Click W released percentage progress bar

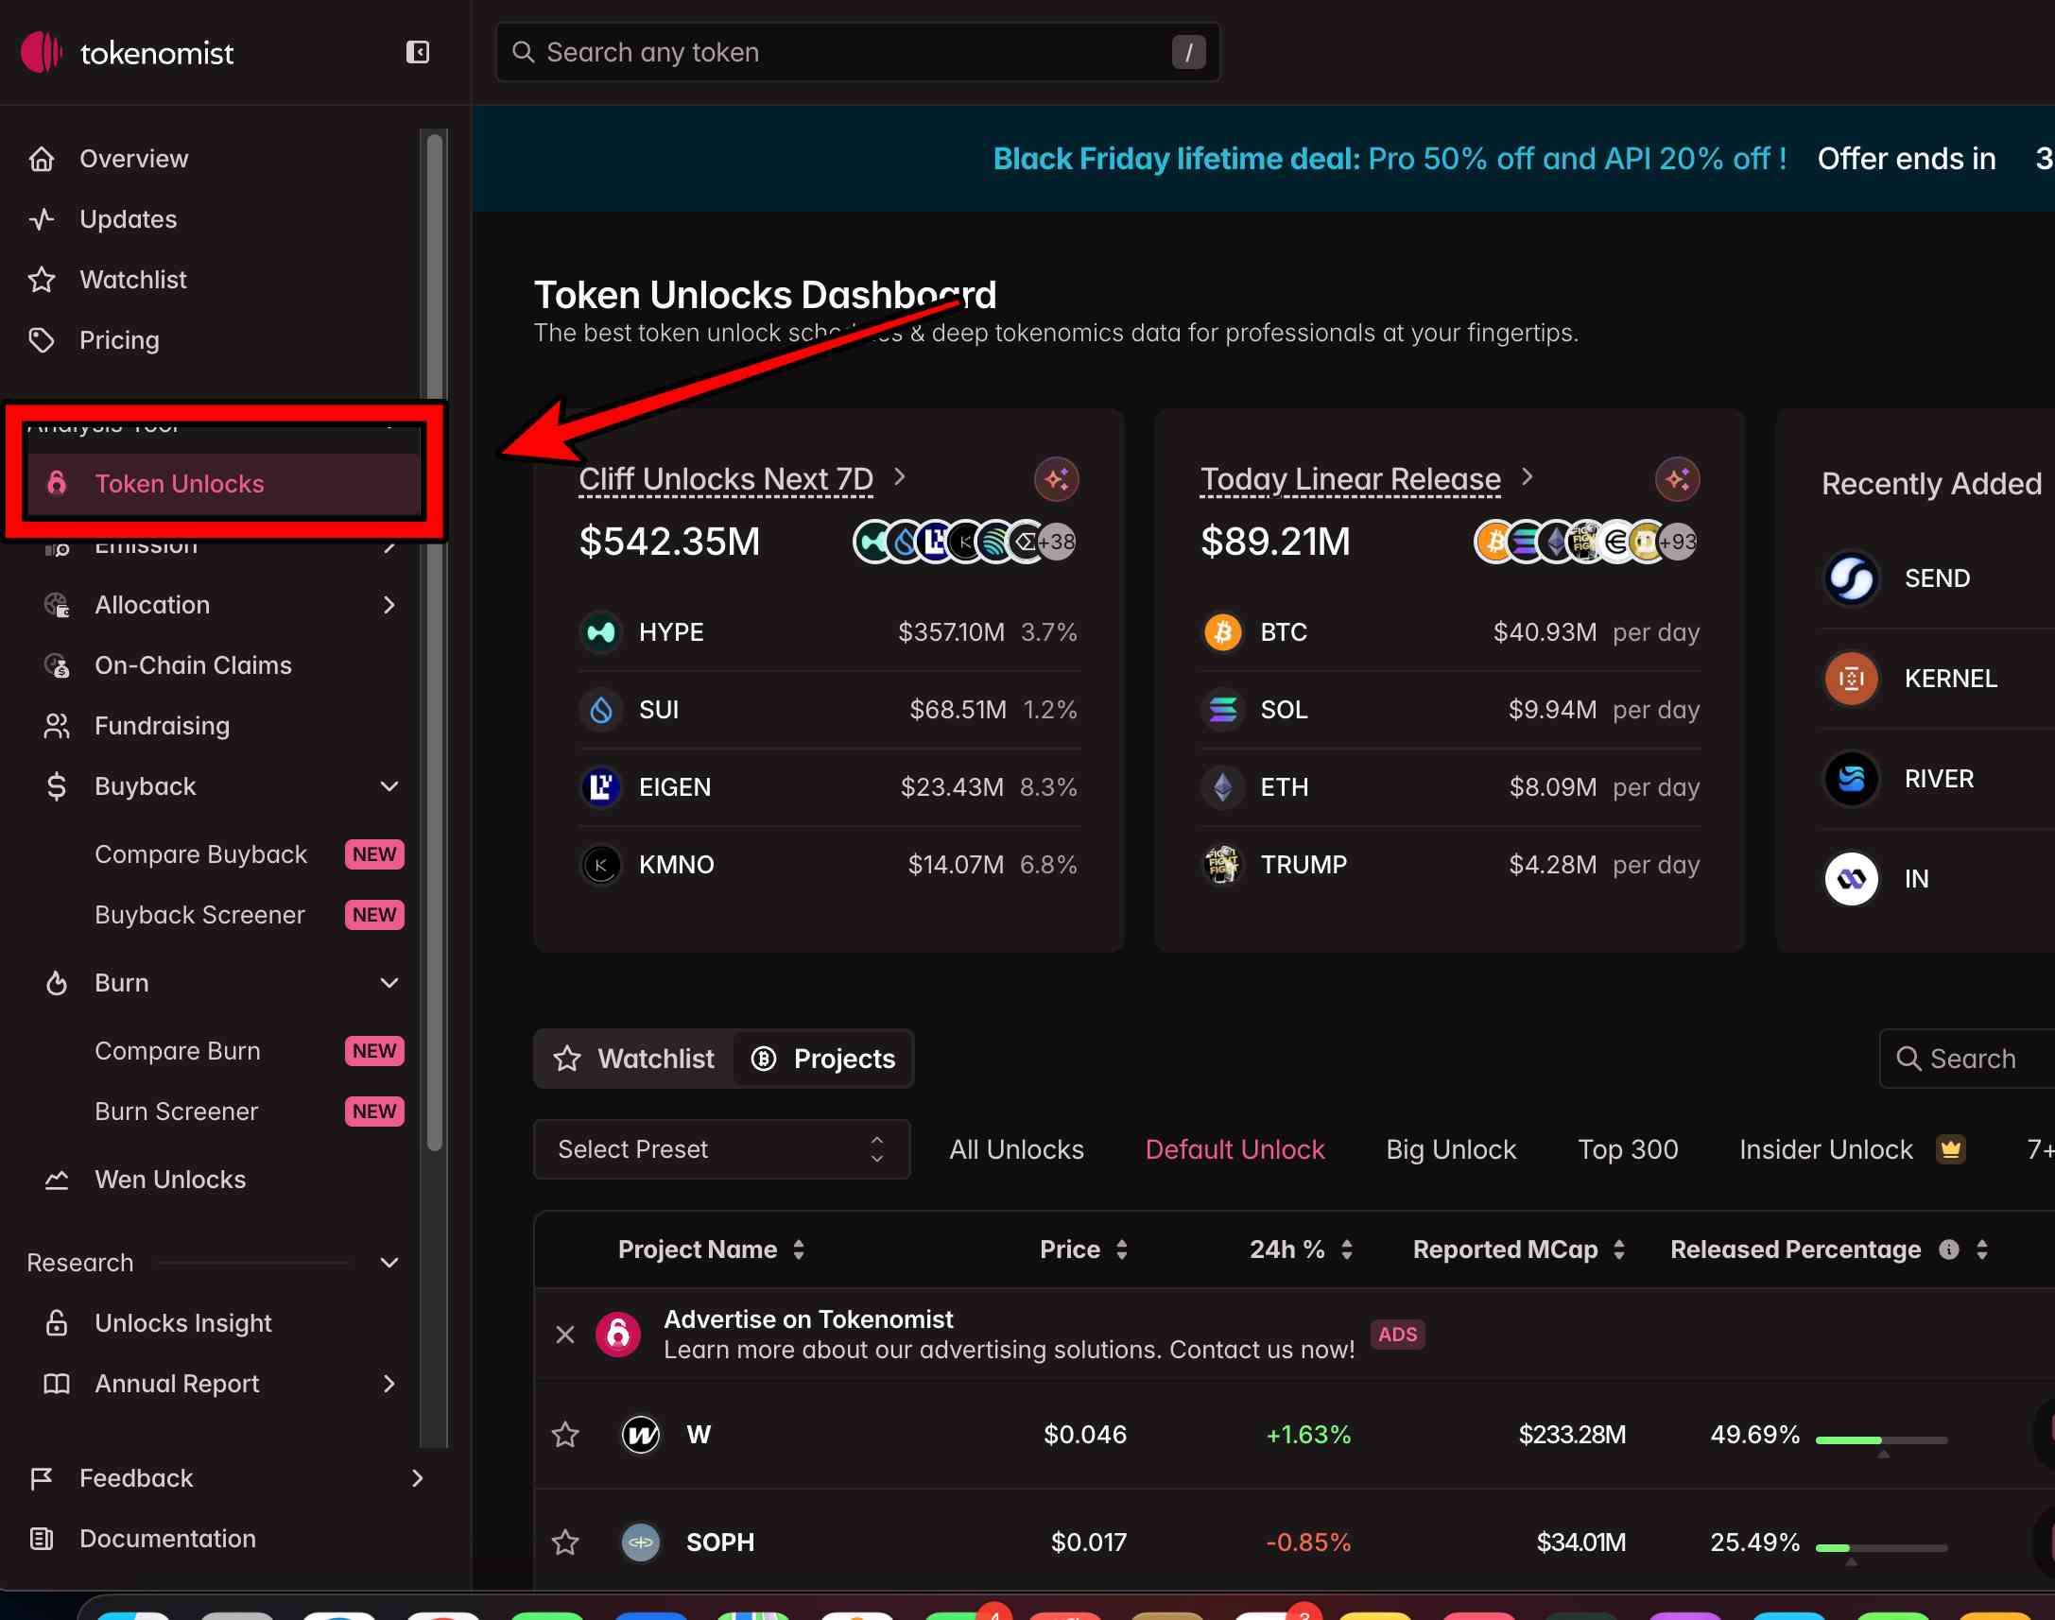[x=1880, y=1439]
